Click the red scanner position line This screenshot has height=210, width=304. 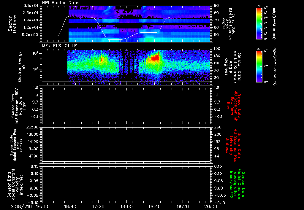(137, 151)
